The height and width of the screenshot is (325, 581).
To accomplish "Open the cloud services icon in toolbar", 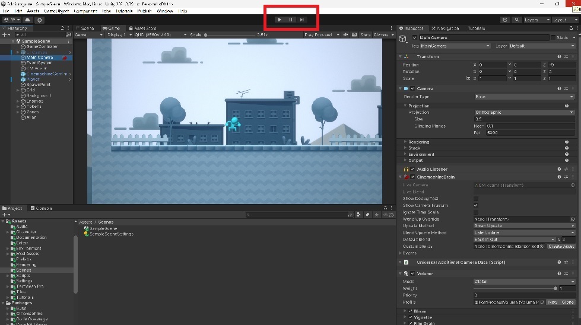I will coord(27,20).
